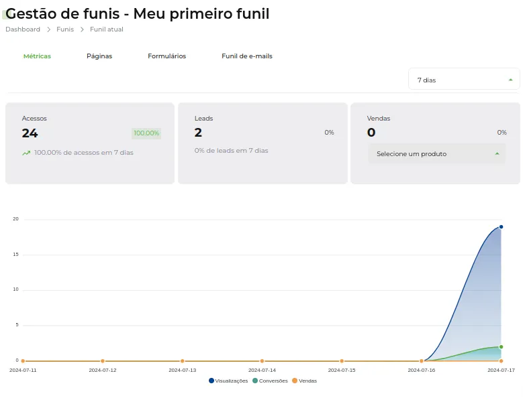Image resolution: width=523 pixels, height=400 pixels.
Task: Click the 0% de leads em 7 dias text
Action: click(231, 150)
